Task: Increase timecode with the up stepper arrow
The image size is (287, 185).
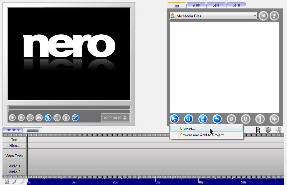Action: [125, 116]
